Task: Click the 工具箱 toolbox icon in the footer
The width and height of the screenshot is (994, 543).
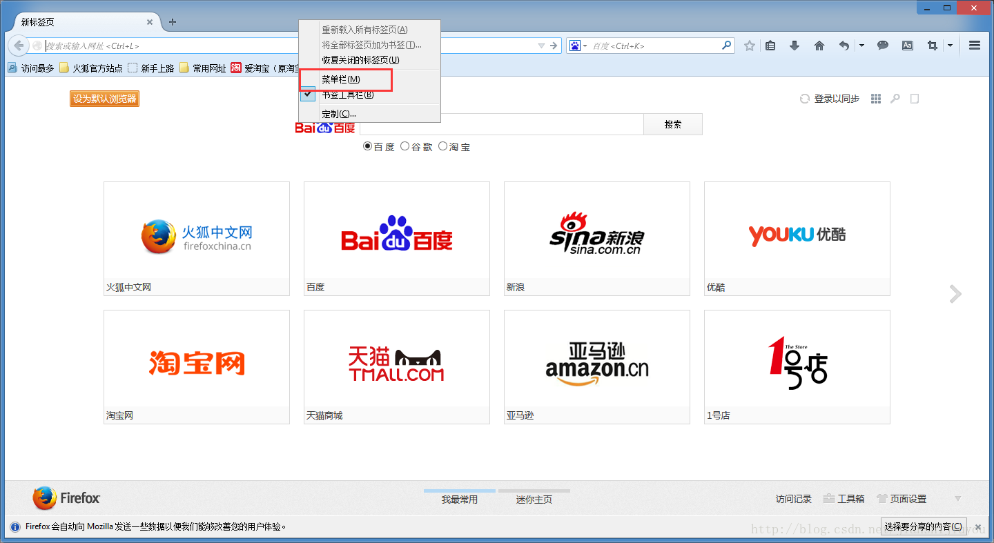Action: tap(830, 498)
